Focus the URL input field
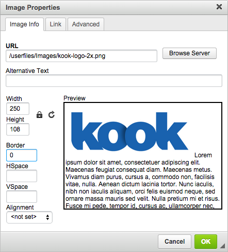 pos(82,56)
